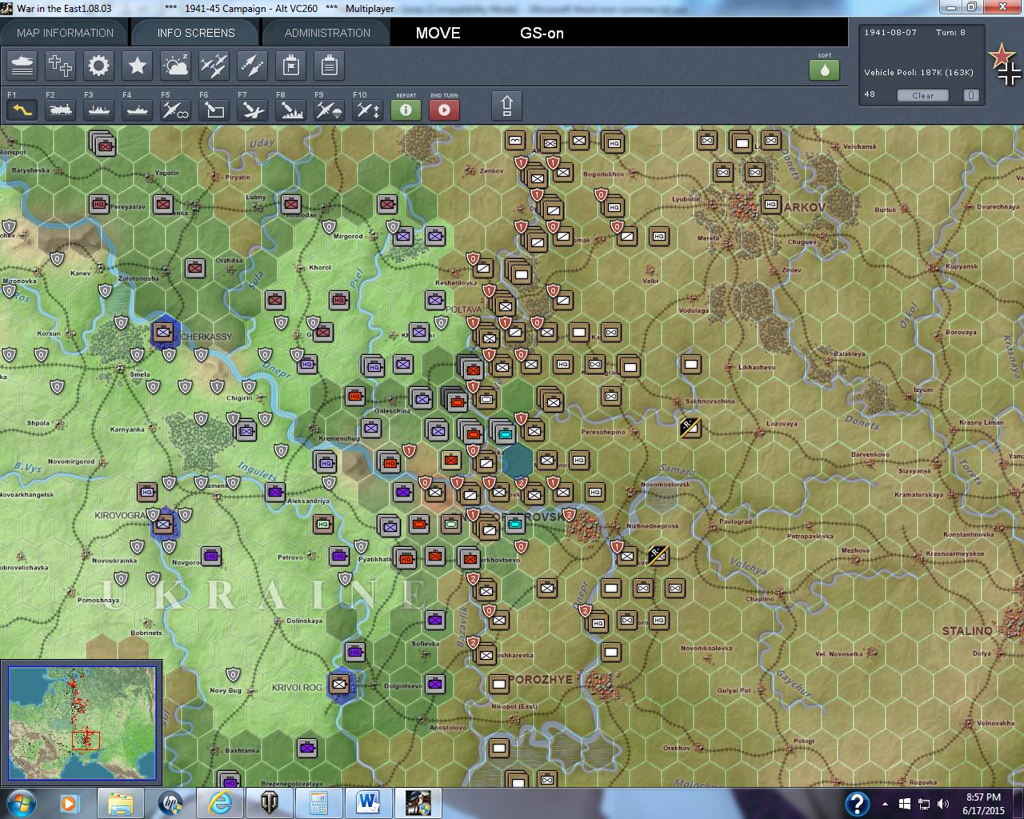Screen dimensions: 1024x819
Task: Click the Clear button in info panel
Action: point(922,95)
